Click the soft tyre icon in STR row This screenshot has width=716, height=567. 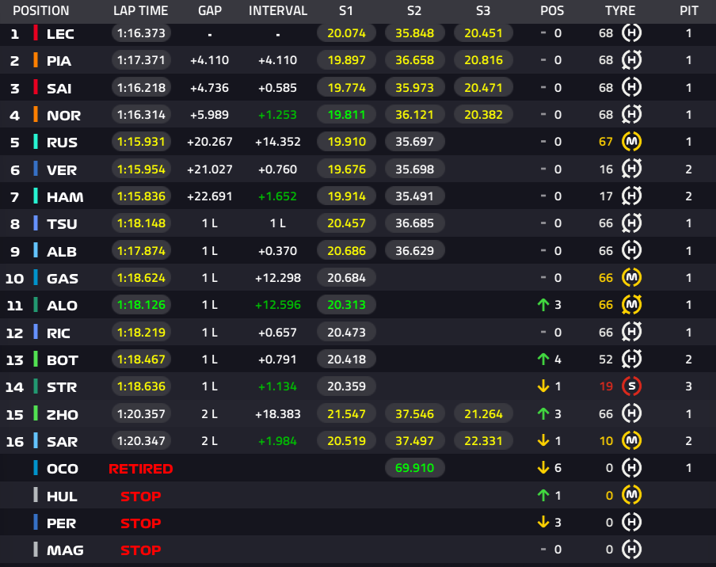pyautogui.click(x=631, y=386)
